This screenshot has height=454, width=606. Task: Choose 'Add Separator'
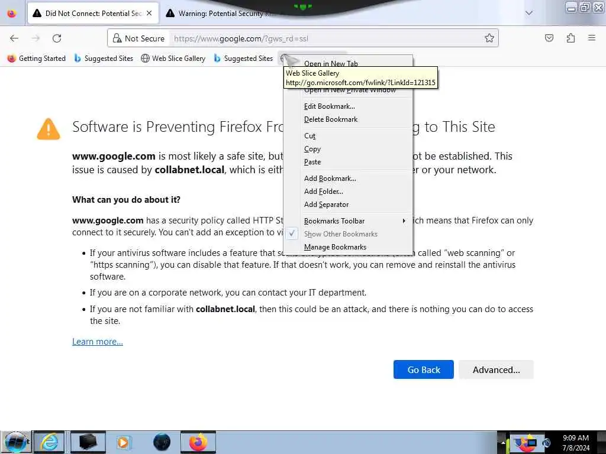tap(326, 205)
